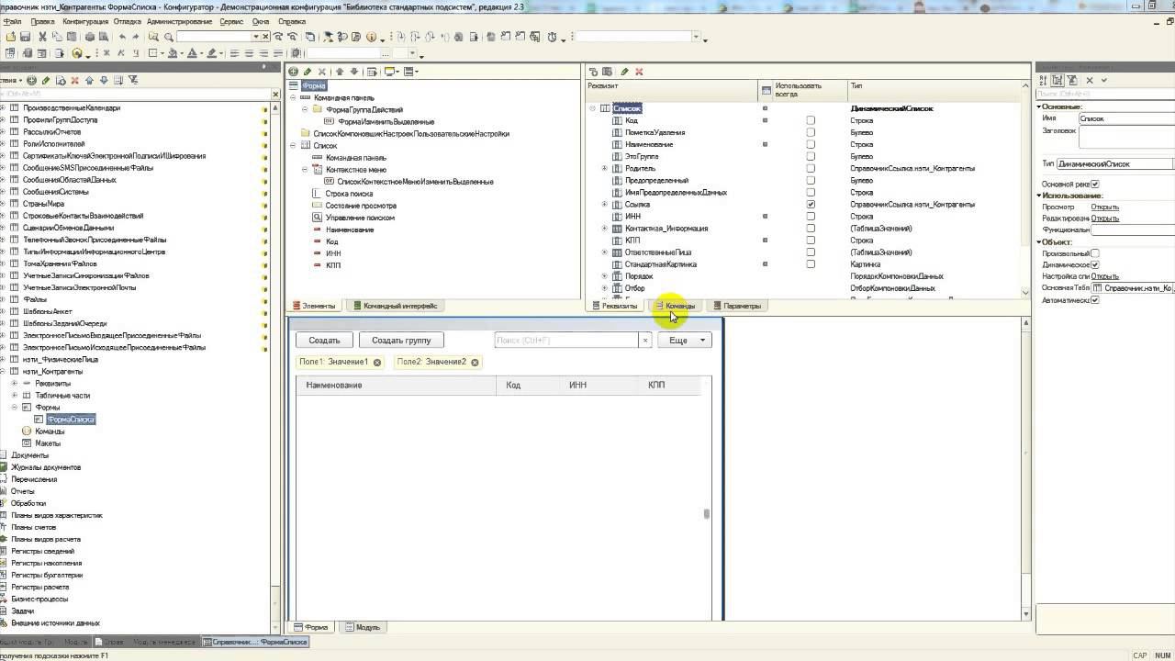
Task: Click the apply checkmark icon in properties panel
Action: [x=1104, y=80]
